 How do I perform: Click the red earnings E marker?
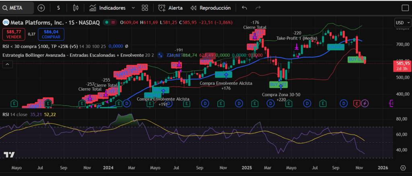pos(356,103)
